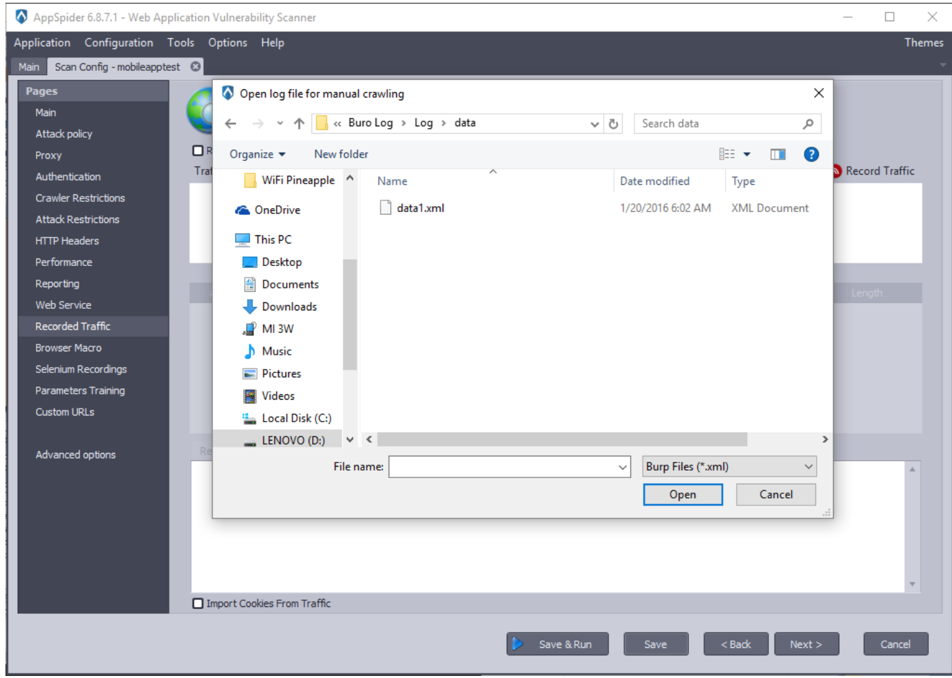Viewport: 952px width, 678px height.
Task: Open Advanced options page
Action: click(x=75, y=455)
